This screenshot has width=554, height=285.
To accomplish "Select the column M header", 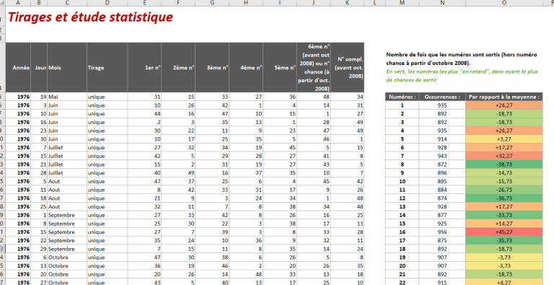I will pos(402,3).
